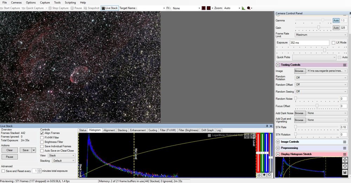Screen dimensions: 351x183
Task: Click the auto-stretch lightning icon in Display Histogram Stretch
Action: (345, 160)
